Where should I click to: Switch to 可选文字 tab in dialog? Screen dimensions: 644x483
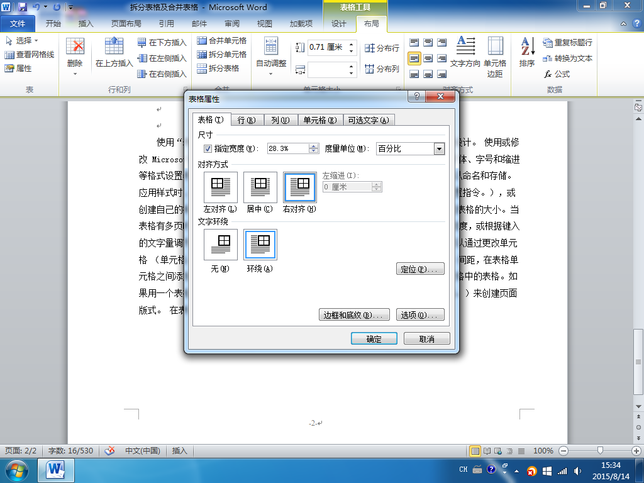point(369,120)
